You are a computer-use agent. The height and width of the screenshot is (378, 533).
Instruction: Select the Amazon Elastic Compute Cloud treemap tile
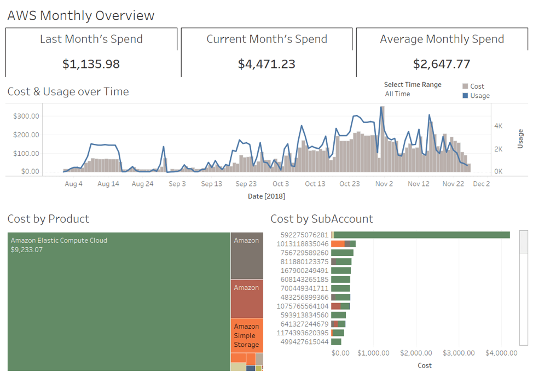(119, 301)
